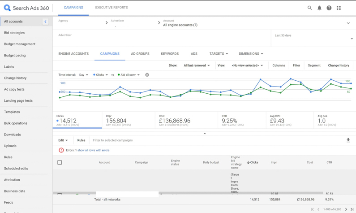
Task: Switch to EXECUTIVE REPORTS tab
Action: point(111,8)
